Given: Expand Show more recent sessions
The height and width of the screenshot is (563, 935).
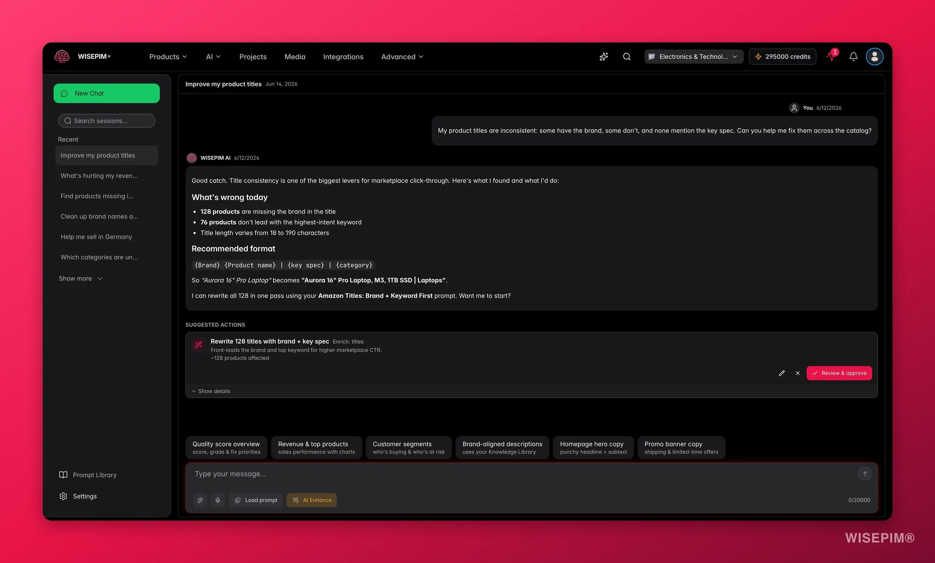Looking at the screenshot, I should tap(80, 278).
